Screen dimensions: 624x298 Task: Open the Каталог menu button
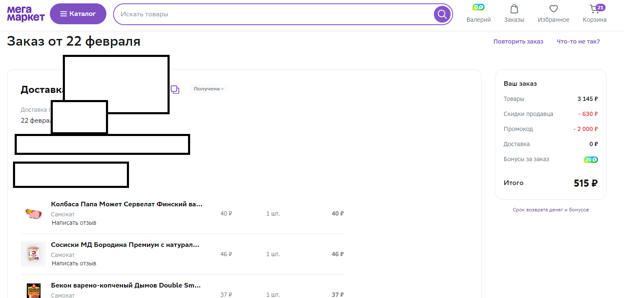[x=78, y=14]
